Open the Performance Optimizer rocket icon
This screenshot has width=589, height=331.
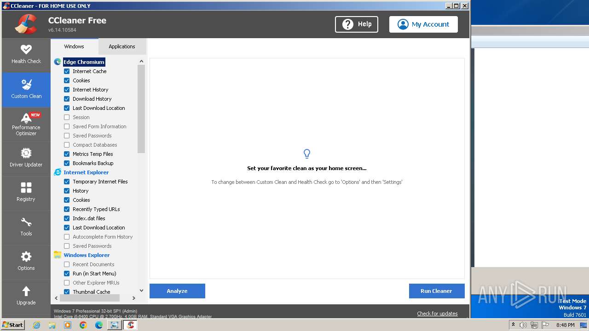(x=26, y=119)
